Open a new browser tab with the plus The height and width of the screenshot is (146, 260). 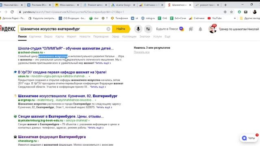[x=225, y=5]
